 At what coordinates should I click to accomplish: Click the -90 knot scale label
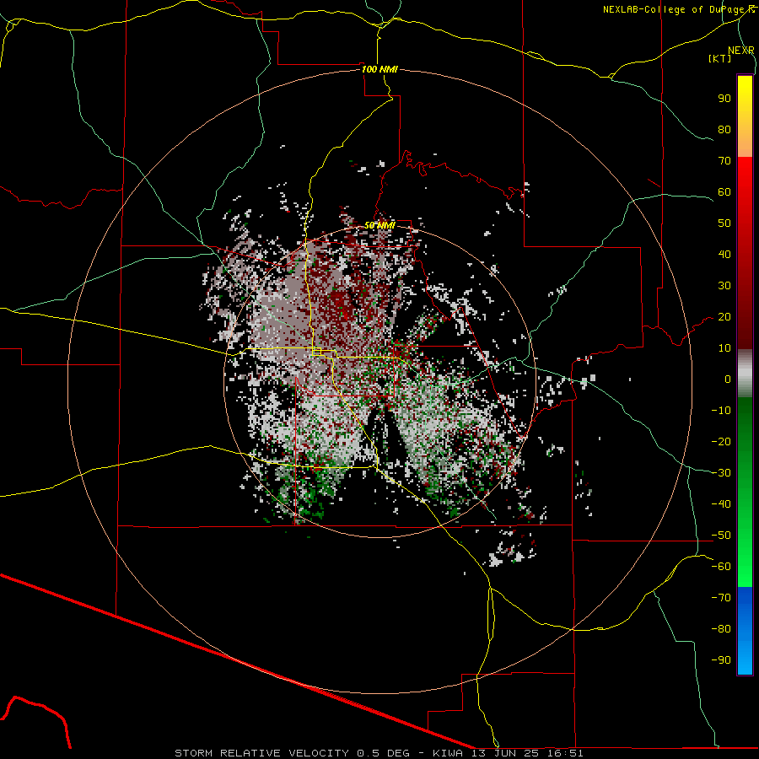pos(721,660)
